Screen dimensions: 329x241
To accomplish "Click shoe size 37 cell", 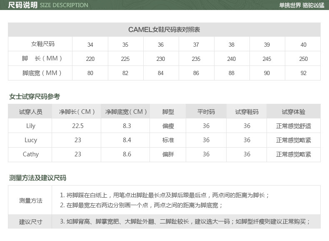I will (x=196, y=45).
